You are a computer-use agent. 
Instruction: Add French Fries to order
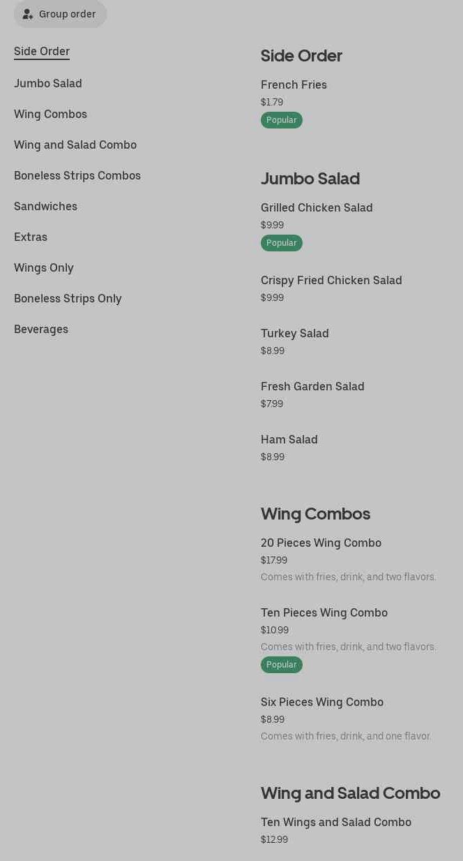pyautogui.click(x=294, y=85)
